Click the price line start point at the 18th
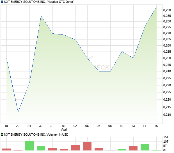 pyautogui.click(x=7, y=59)
